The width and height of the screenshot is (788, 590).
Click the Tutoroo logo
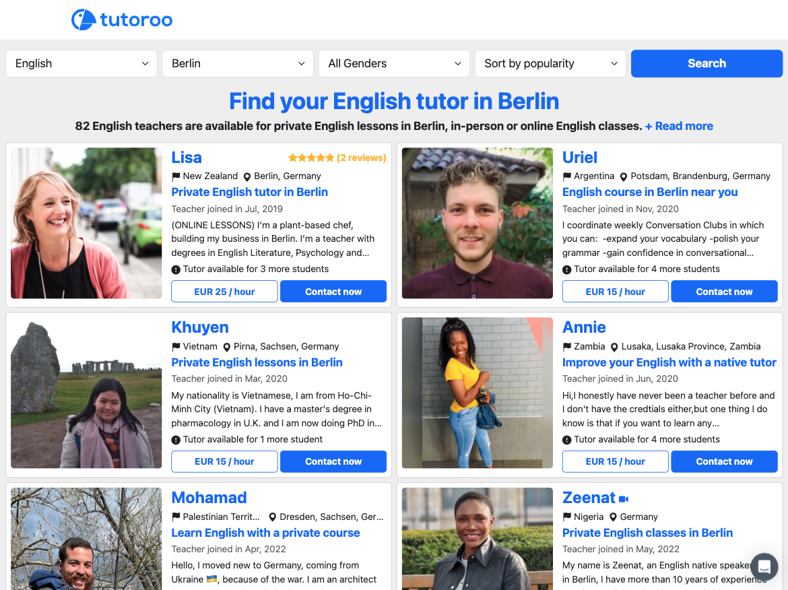point(121,20)
